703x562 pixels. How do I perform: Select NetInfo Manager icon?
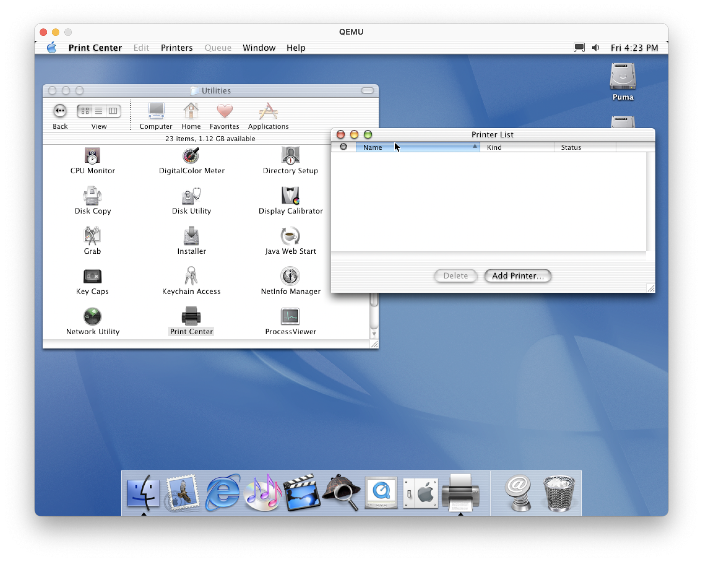pos(290,276)
